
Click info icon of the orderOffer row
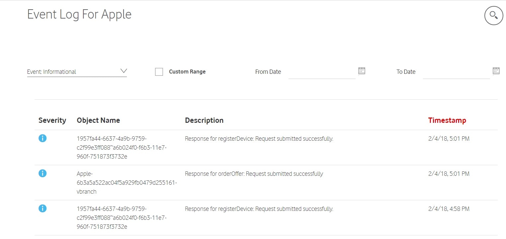[42, 173]
